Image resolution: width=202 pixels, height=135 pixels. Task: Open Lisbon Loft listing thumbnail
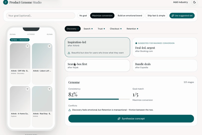click(42, 56)
